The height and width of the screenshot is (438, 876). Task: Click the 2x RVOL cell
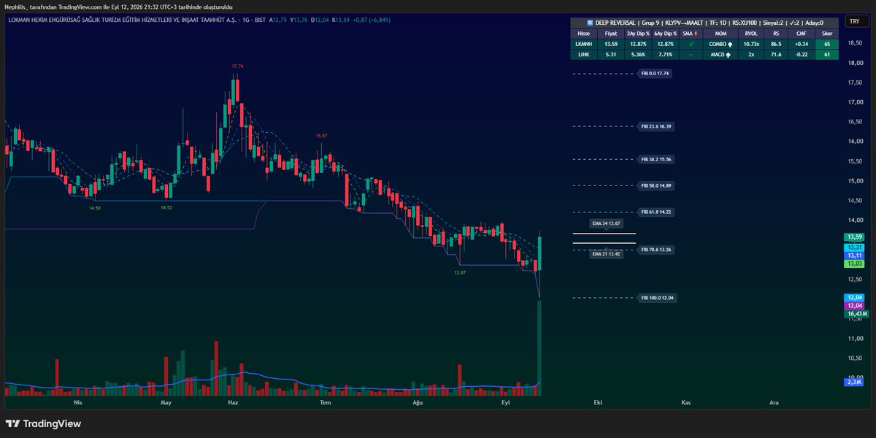click(751, 54)
